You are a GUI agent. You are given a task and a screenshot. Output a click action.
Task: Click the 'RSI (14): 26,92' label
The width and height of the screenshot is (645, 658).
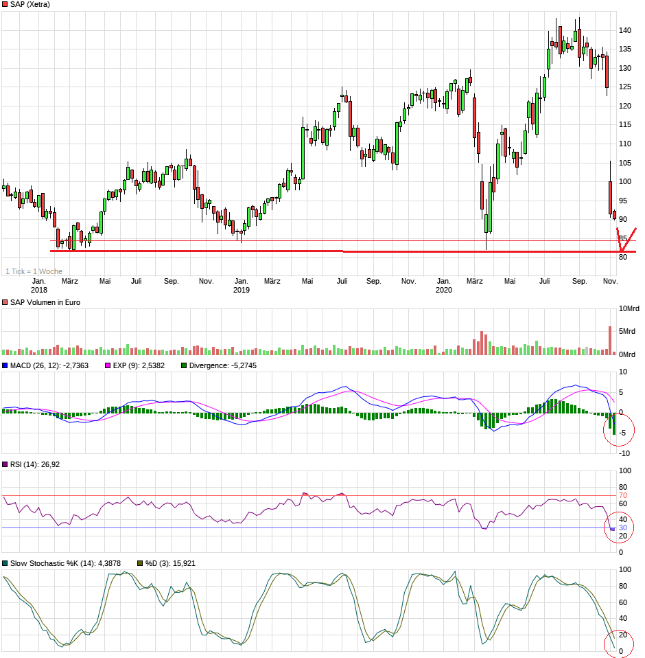35,464
